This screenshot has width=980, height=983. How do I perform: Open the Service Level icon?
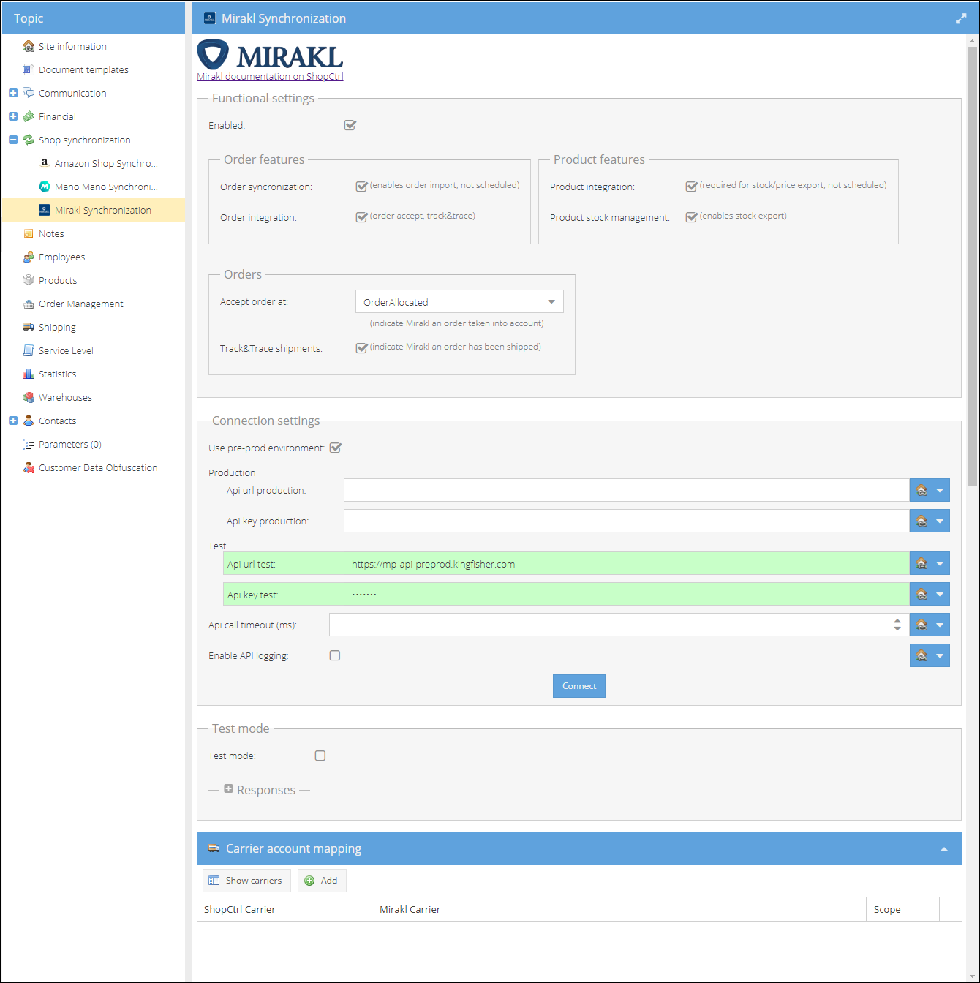click(x=29, y=350)
